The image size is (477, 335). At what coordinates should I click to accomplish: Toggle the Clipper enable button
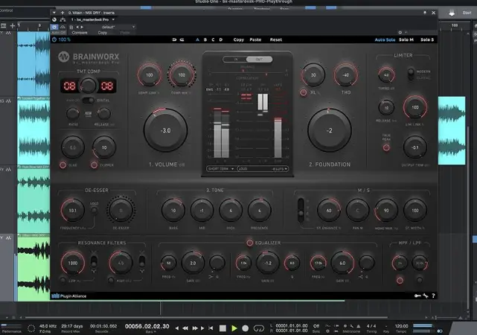click(x=93, y=165)
